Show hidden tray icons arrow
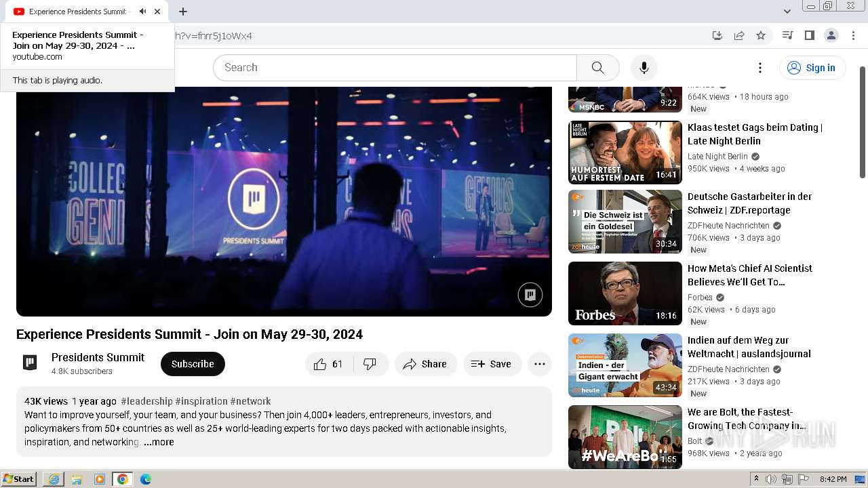The image size is (868, 488). pyautogui.click(x=757, y=479)
